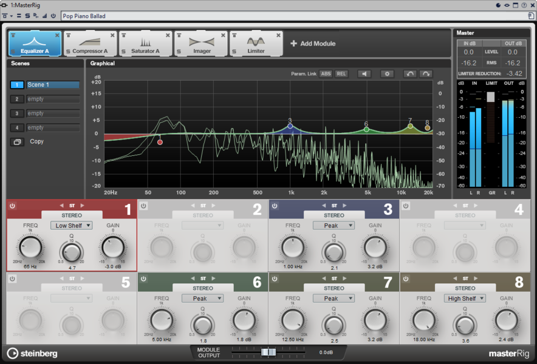Click green band 6 handle on graph
537x364 pixels.
366,130
